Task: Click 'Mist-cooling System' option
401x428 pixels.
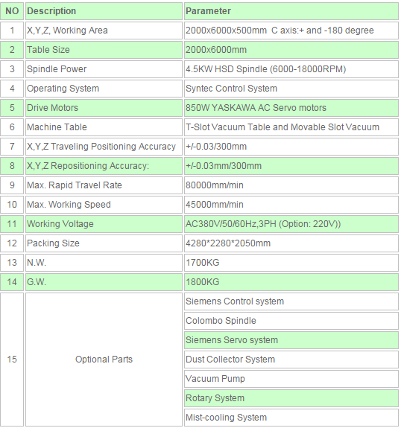Action: [291, 418]
